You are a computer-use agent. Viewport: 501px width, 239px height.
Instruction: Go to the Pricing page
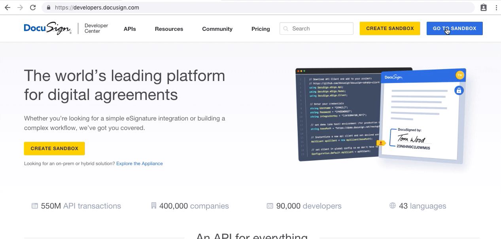click(261, 29)
